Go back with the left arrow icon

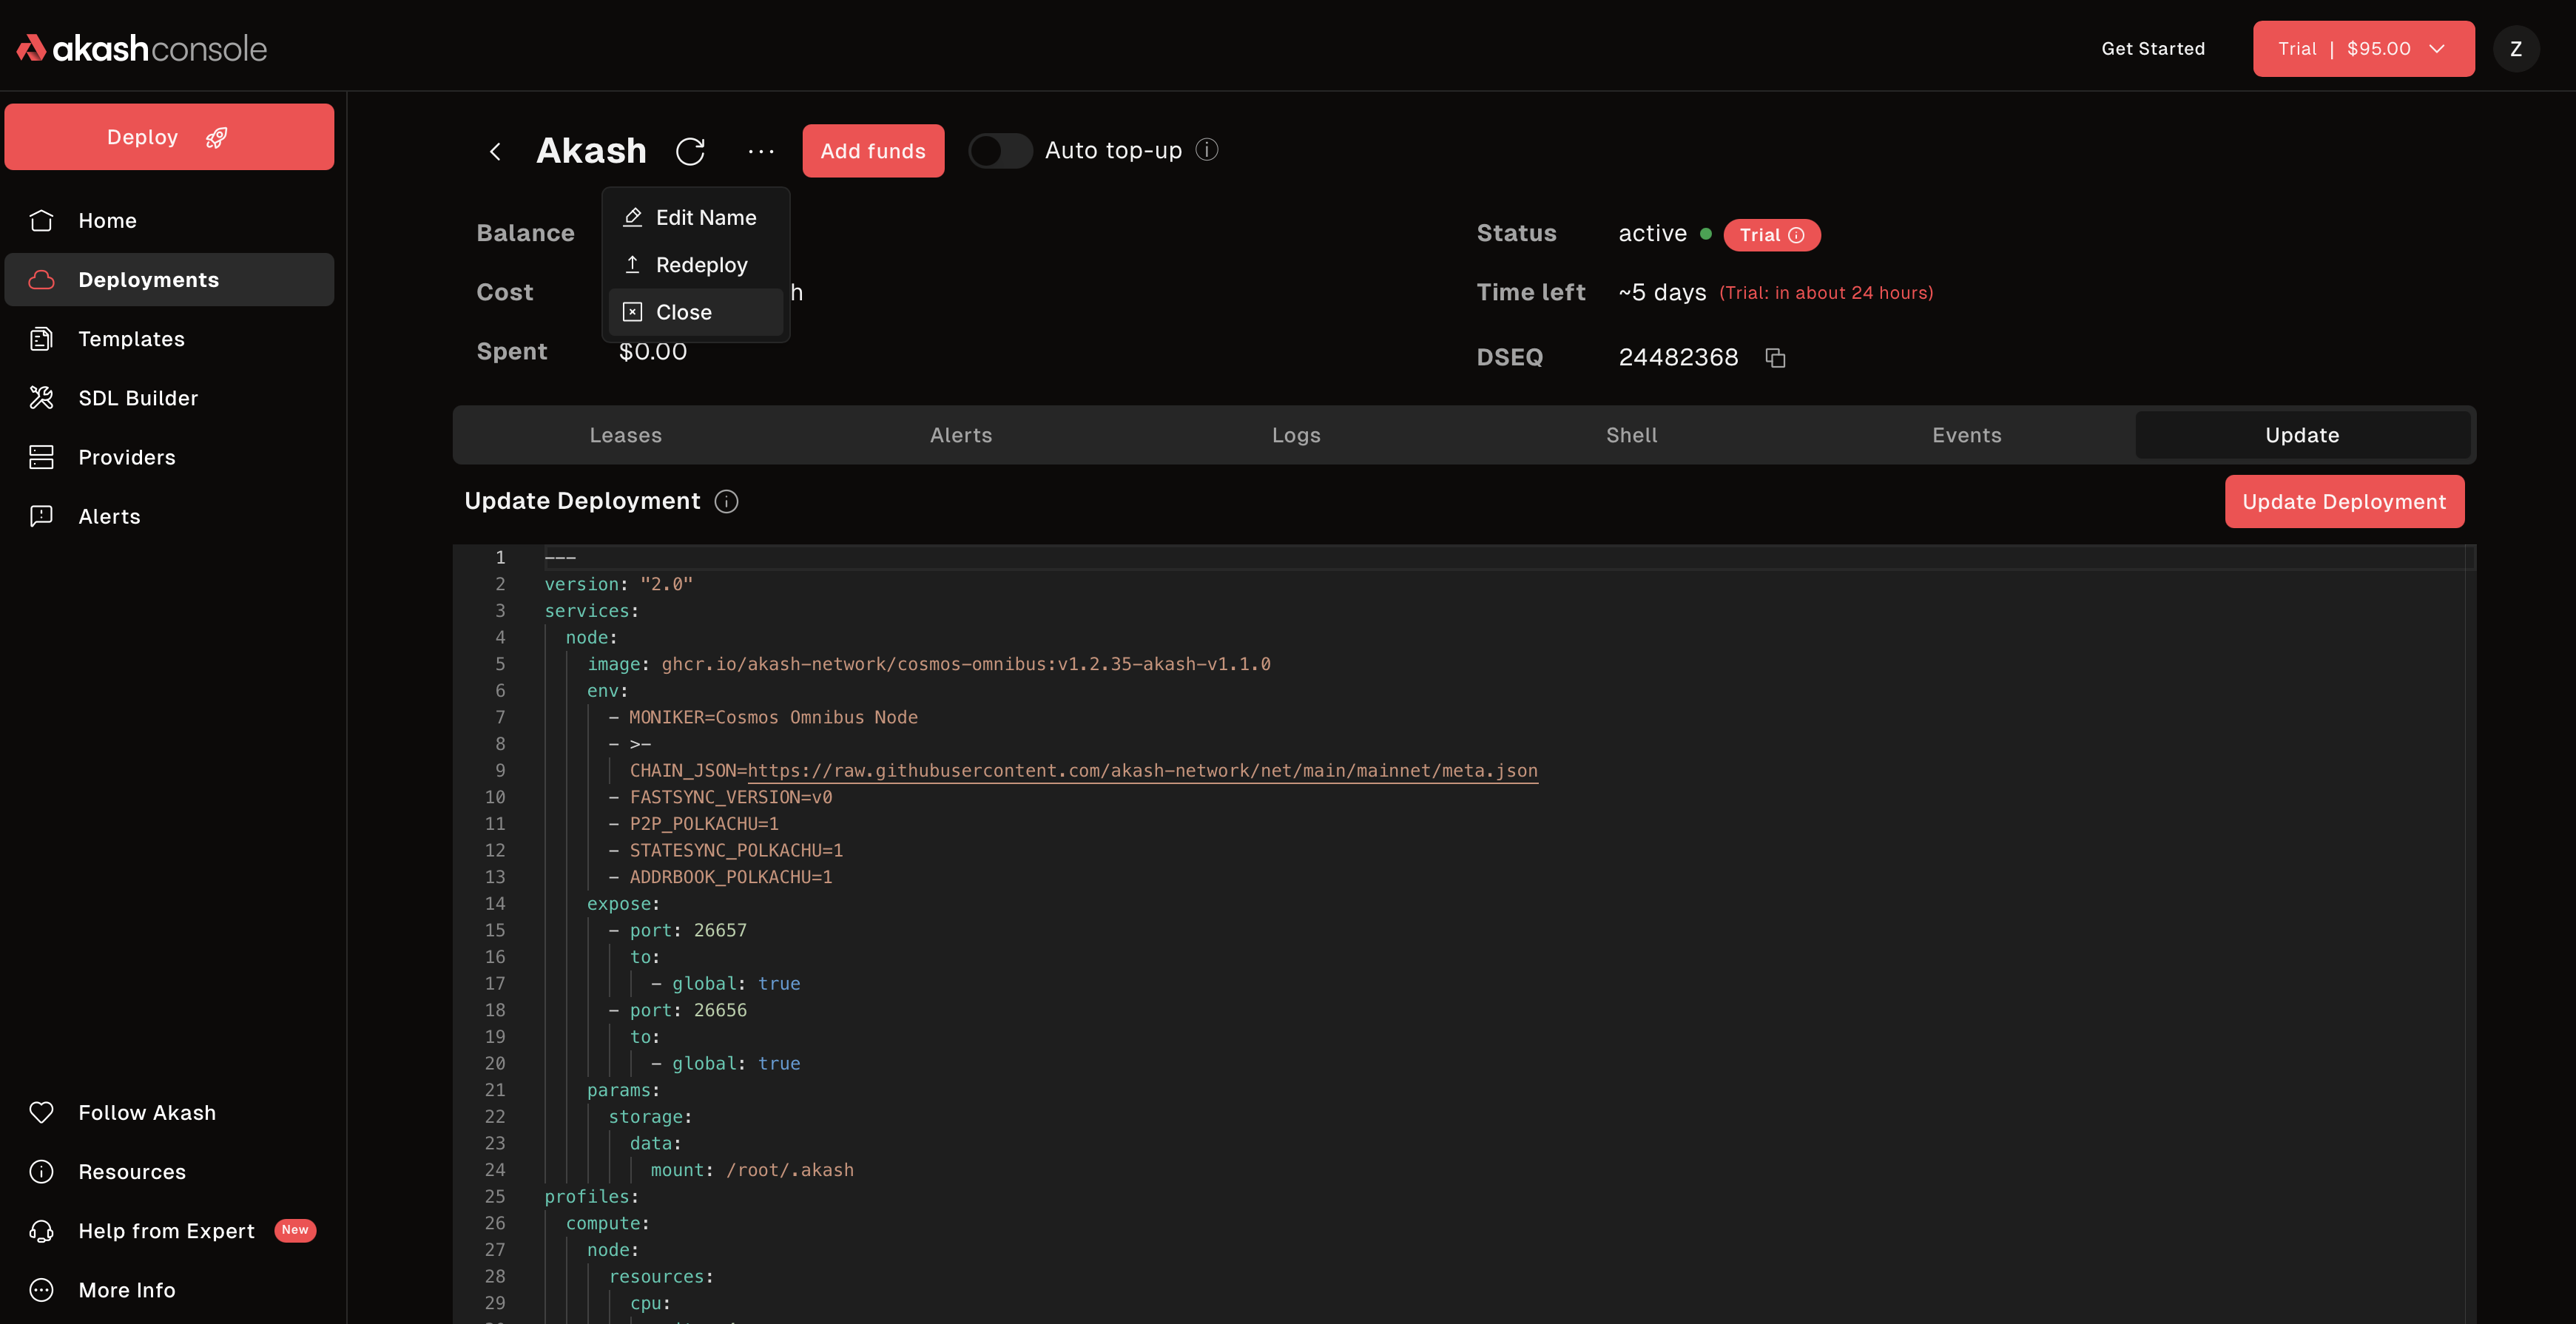click(x=495, y=151)
